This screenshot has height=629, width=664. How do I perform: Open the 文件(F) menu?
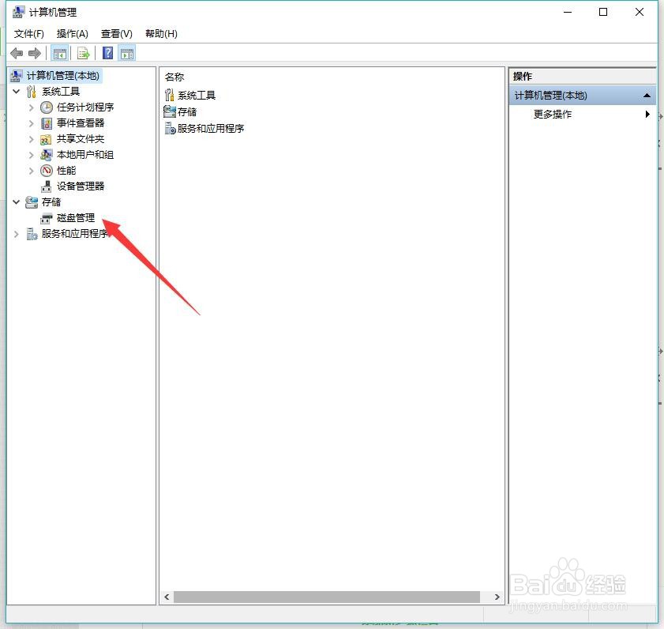[x=28, y=33]
